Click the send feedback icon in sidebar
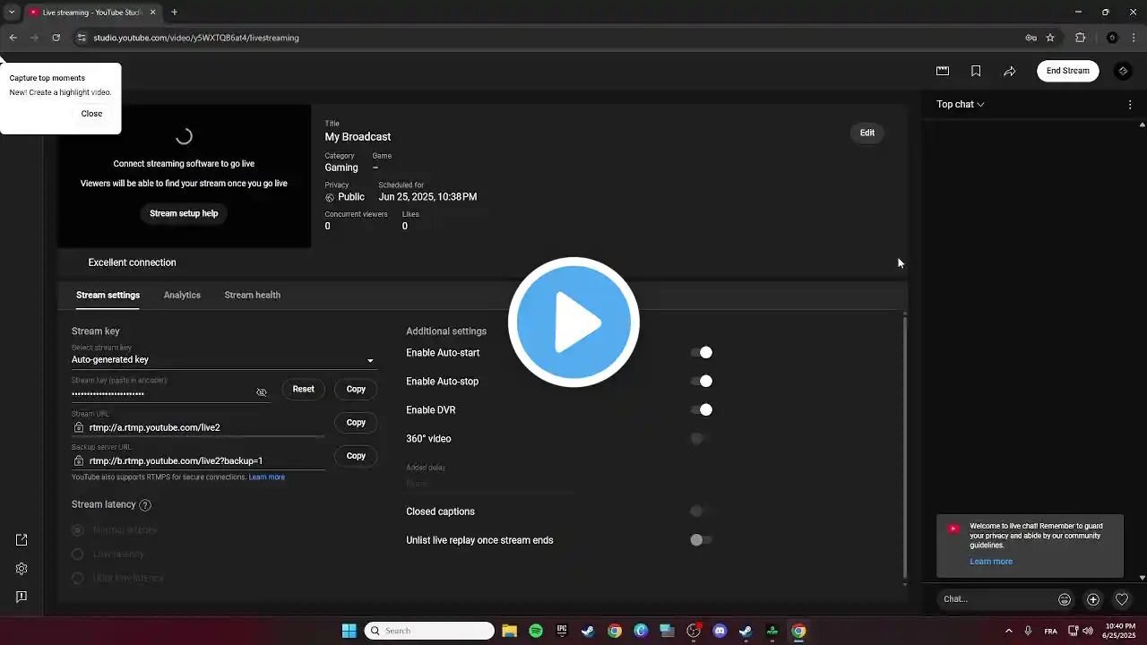Image resolution: width=1147 pixels, height=645 pixels. point(22,597)
